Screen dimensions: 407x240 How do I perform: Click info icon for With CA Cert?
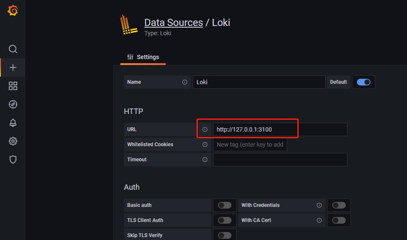(319, 220)
